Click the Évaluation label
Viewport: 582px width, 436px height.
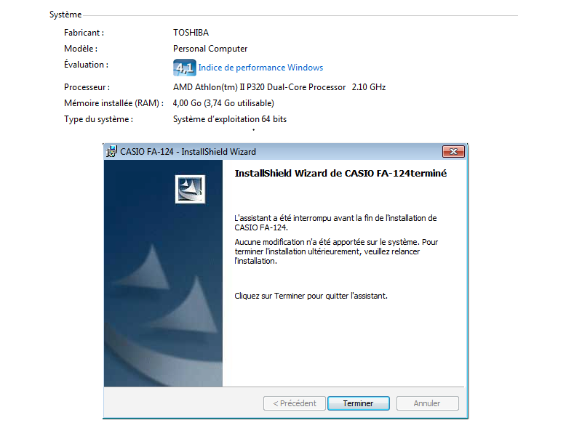coord(86,65)
